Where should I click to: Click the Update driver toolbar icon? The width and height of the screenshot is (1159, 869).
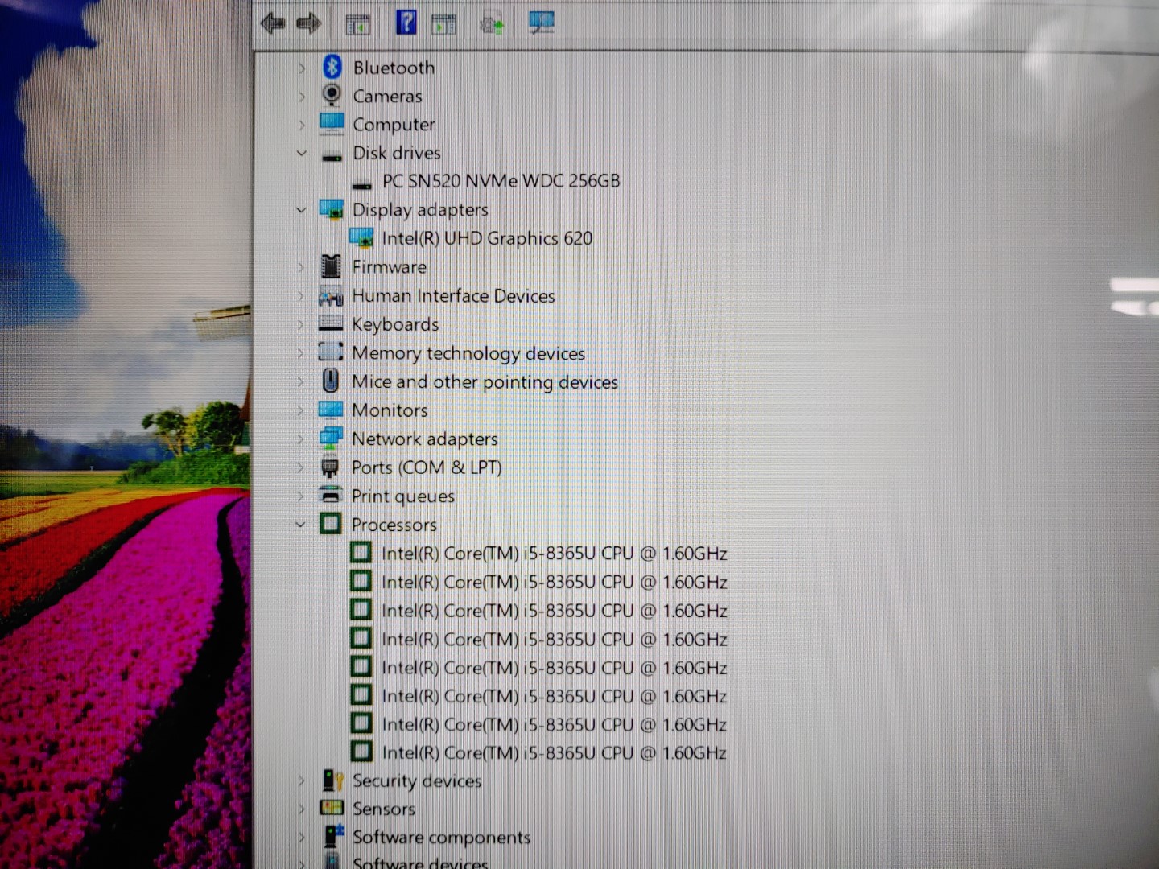pyautogui.click(x=492, y=24)
